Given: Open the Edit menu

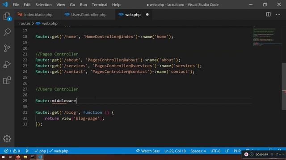Looking at the screenshot, I should (x=27, y=5).
